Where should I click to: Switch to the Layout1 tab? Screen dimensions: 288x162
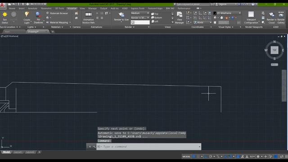[18, 152]
